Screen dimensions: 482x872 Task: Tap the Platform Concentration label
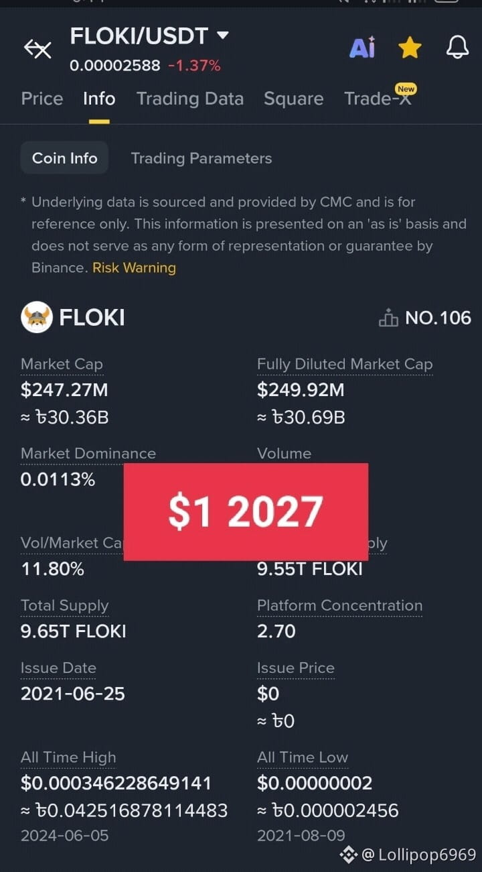339,605
